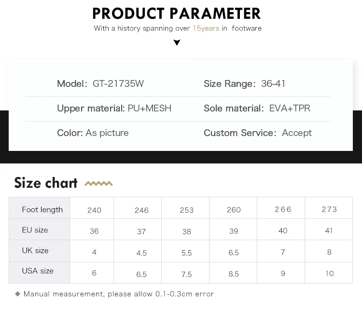Click the gold zigzag beside Size chart

point(98,184)
